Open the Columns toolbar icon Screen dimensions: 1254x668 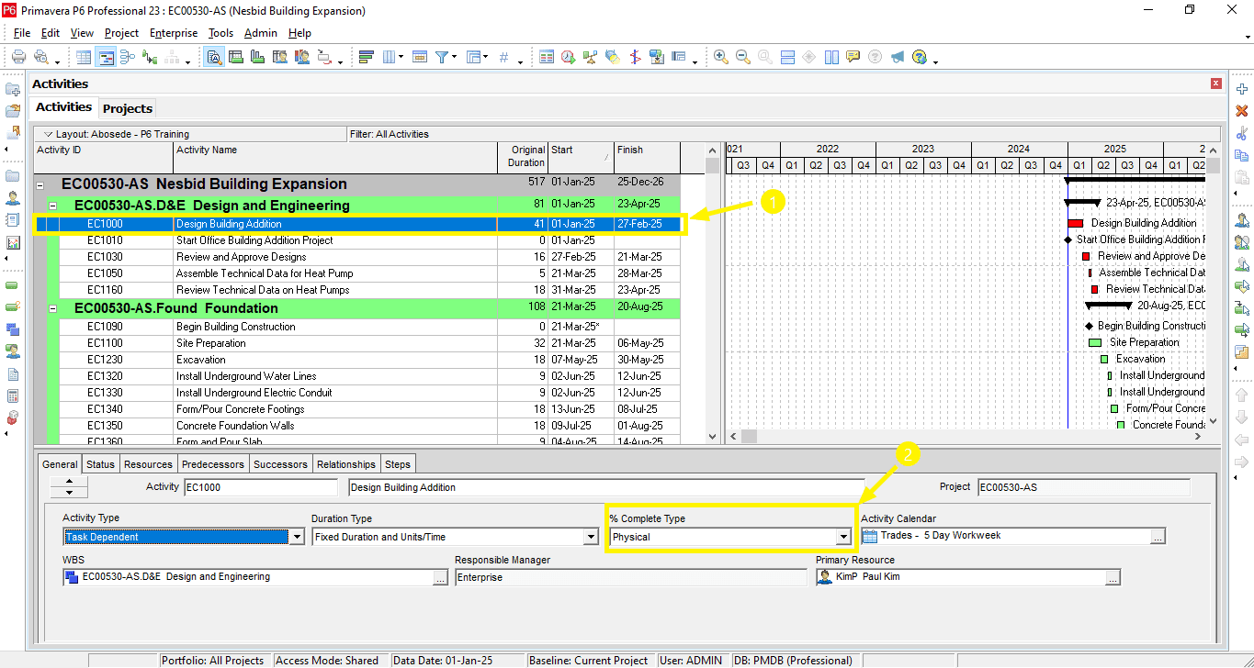point(388,57)
